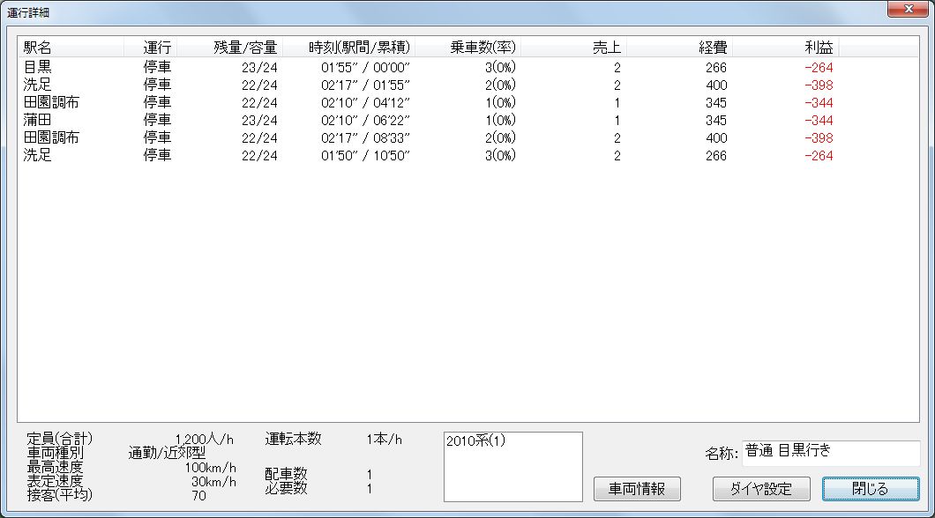
Task: Click the 必要数 label
Action: [286, 488]
